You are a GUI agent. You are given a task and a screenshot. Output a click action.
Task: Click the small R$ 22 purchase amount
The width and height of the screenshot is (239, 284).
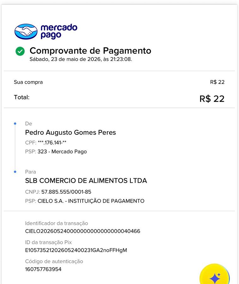click(x=217, y=82)
